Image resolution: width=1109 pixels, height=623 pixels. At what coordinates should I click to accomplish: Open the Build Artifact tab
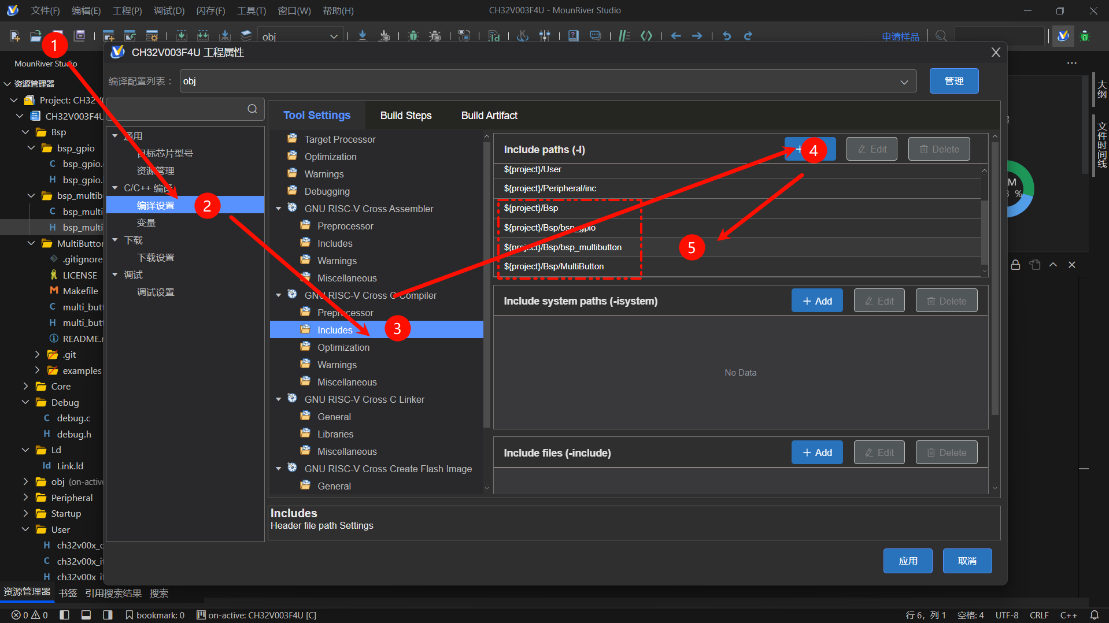(x=489, y=116)
